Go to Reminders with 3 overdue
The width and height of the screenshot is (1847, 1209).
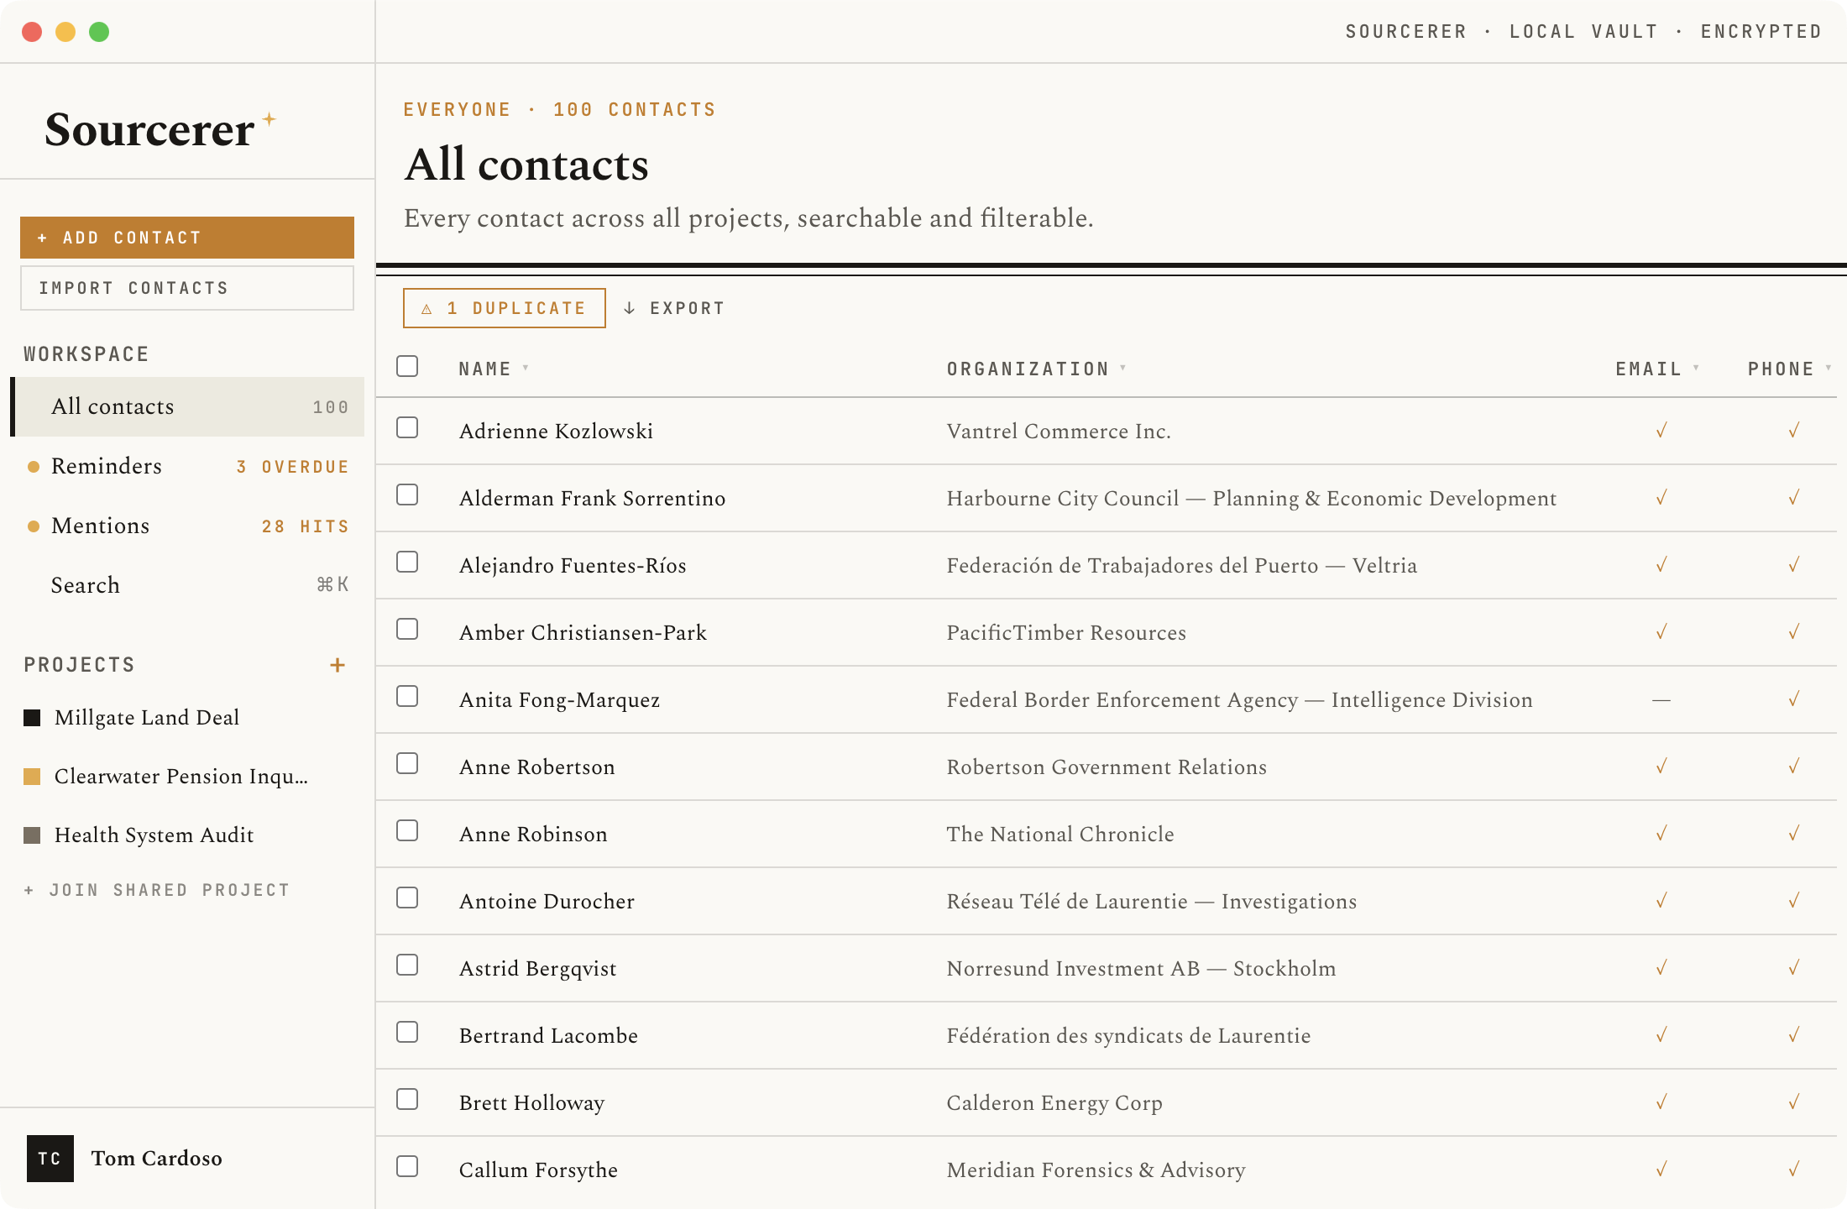point(188,467)
